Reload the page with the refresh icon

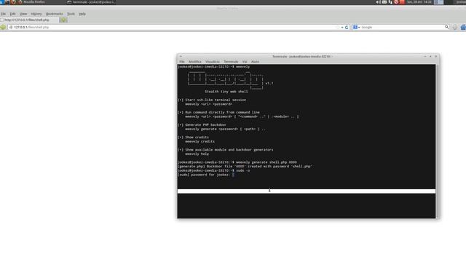[347, 28]
